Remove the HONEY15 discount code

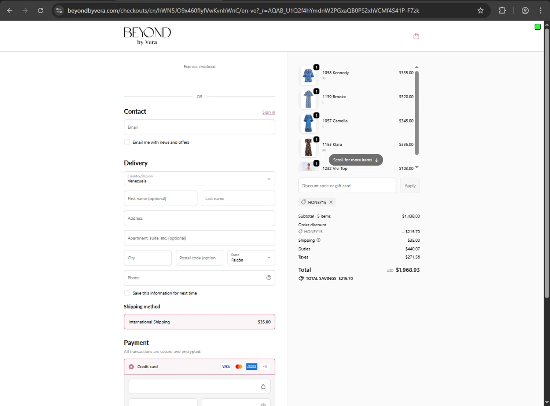click(331, 202)
